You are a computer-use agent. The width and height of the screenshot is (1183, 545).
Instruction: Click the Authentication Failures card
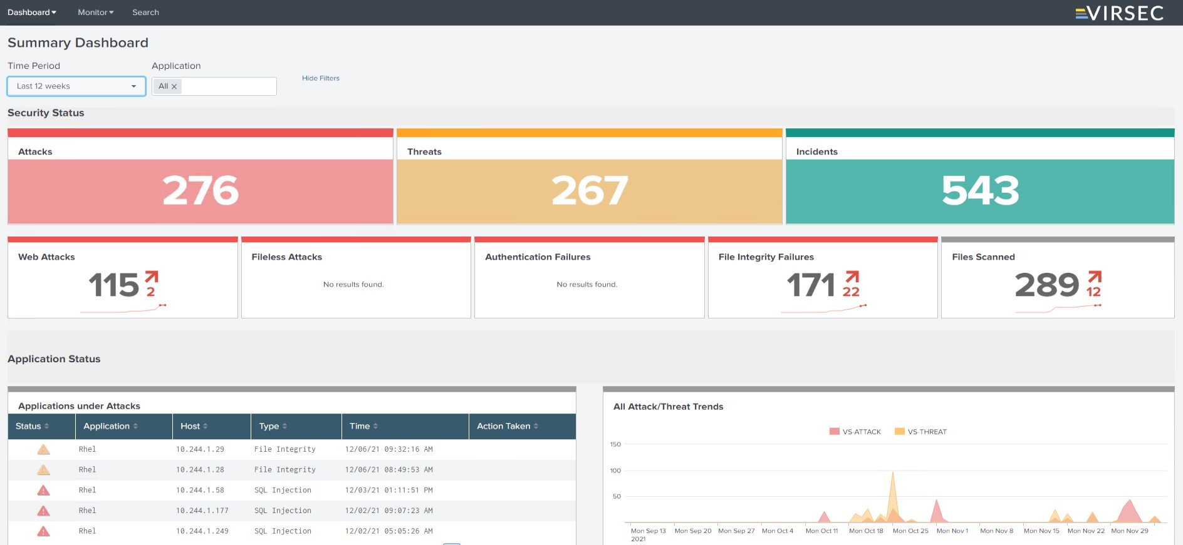pyautogui.click(x=589, y=278)
